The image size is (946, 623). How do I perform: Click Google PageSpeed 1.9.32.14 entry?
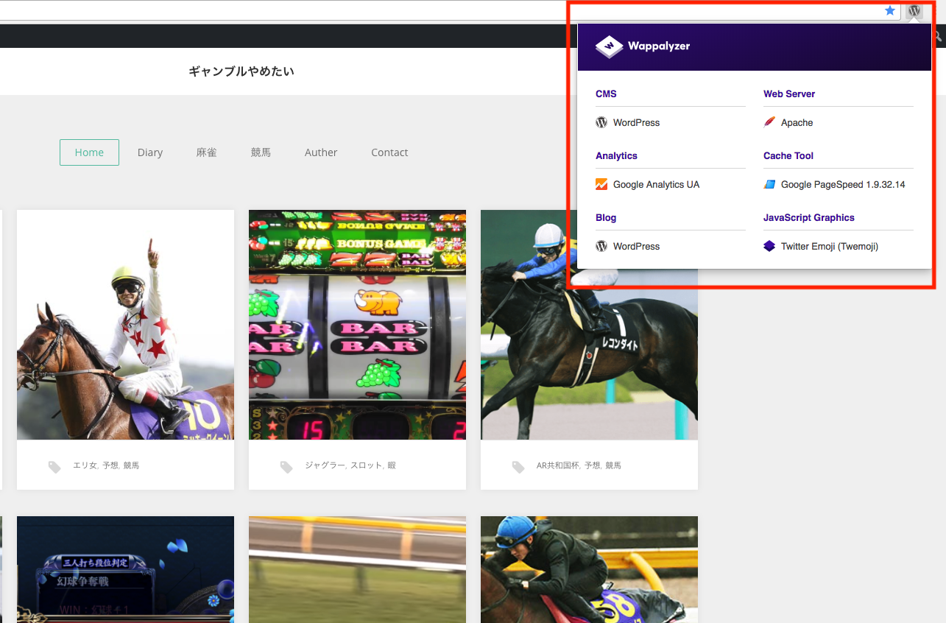[843, 184]
